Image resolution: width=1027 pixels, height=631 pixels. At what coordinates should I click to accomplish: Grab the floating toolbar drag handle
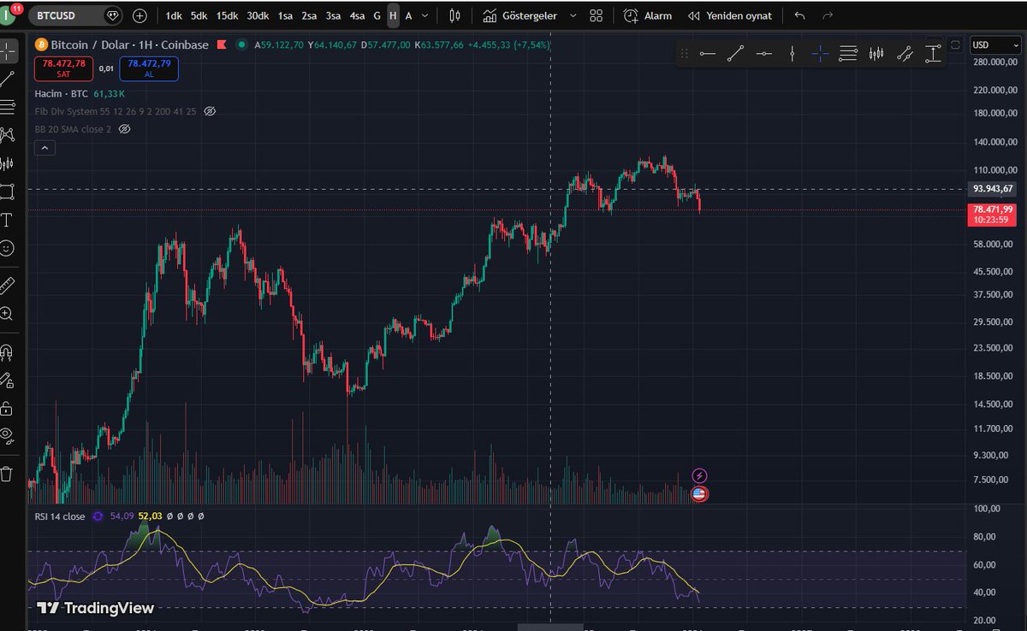[x=683, y=54]
